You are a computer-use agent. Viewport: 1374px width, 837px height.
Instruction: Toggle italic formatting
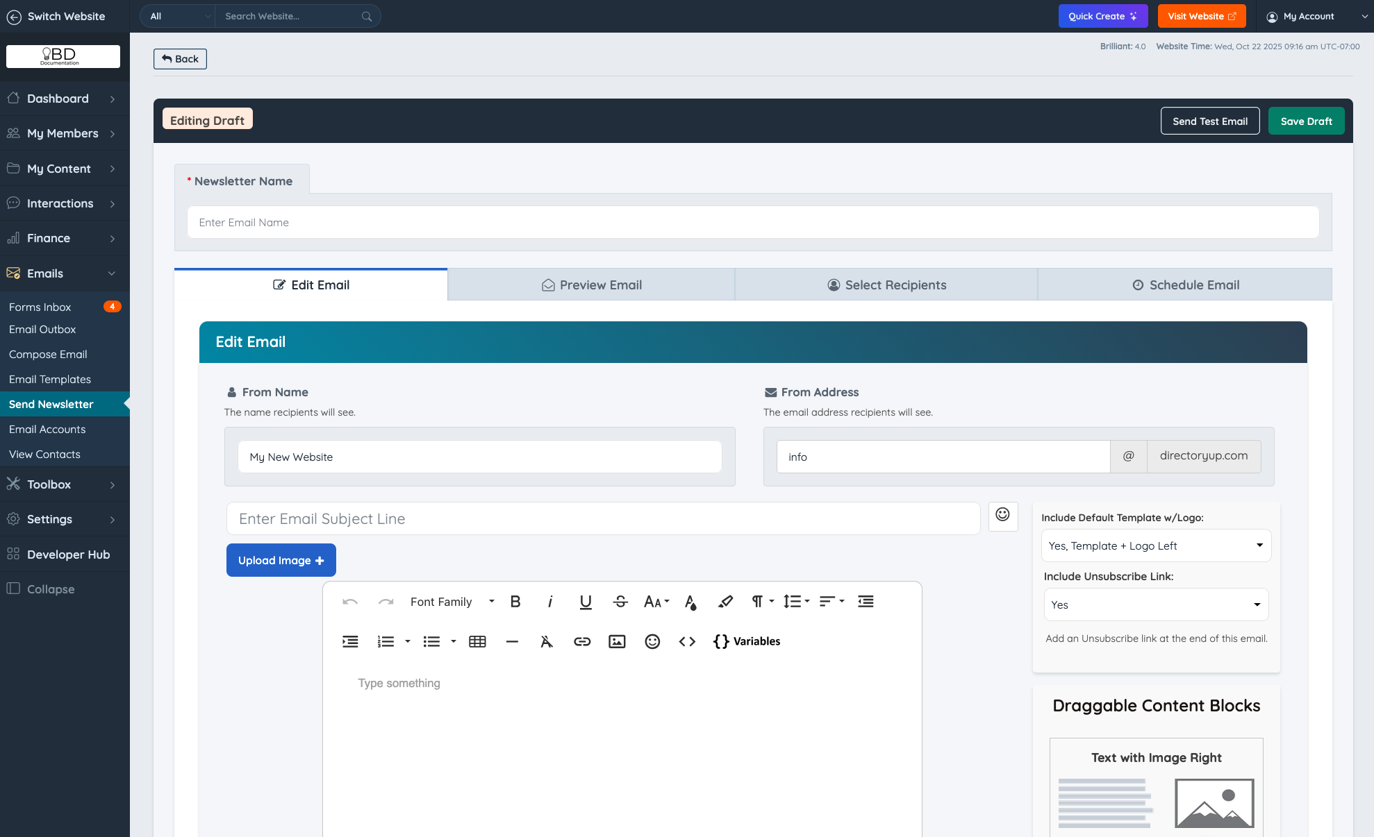pos(550,602)
